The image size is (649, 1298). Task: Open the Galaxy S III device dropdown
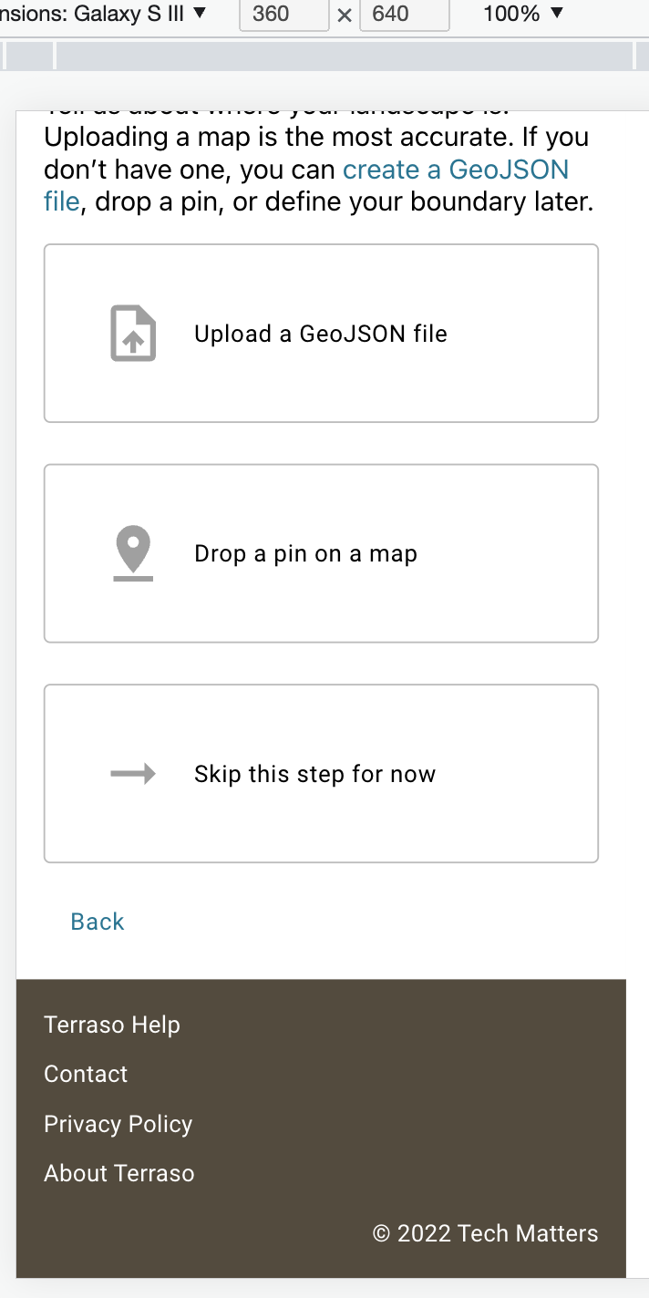pyautogui.click(x=109, y=13)
